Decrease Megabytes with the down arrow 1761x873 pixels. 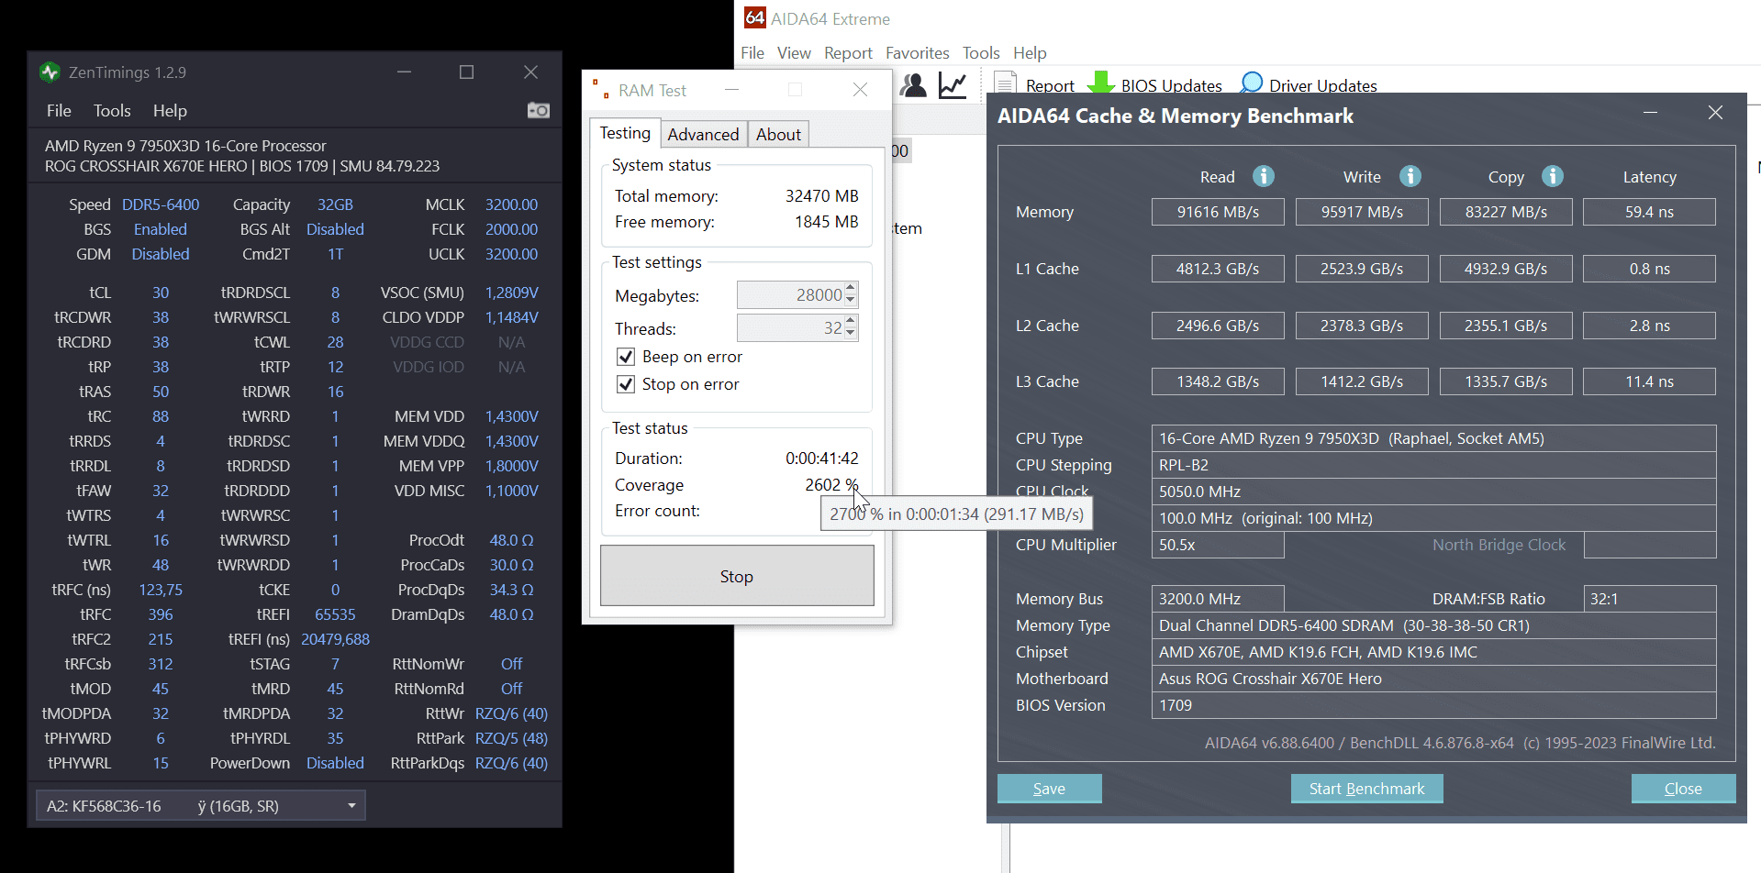[x=851, y=300]
